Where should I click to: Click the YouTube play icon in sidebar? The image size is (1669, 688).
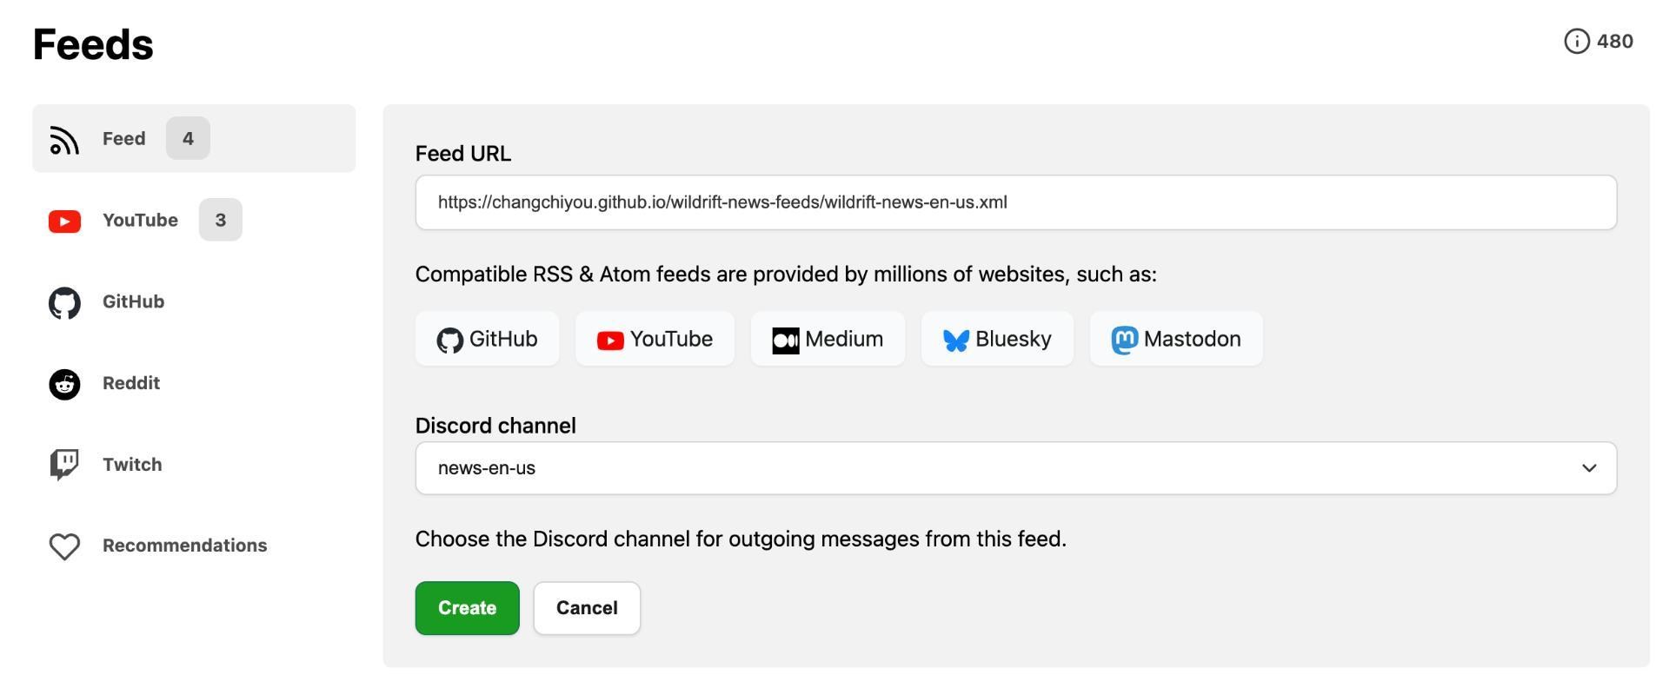click(x=64, y=221)
